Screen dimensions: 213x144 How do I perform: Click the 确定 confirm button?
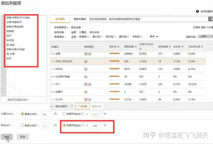pos(7,137)
